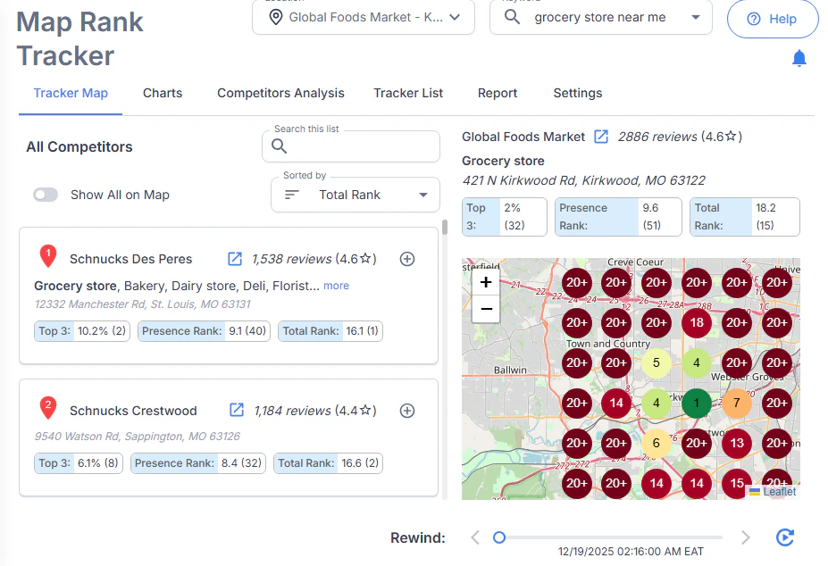
Task: Click the search icon in the list search box
Action: [x=279, y=146]
